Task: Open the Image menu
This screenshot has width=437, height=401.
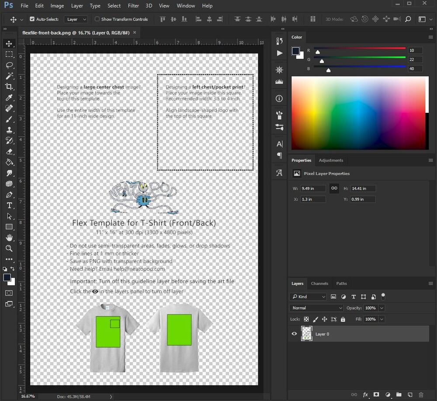Action: (57, 6)
